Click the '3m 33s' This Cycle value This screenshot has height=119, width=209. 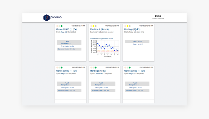tap(72, 46)
